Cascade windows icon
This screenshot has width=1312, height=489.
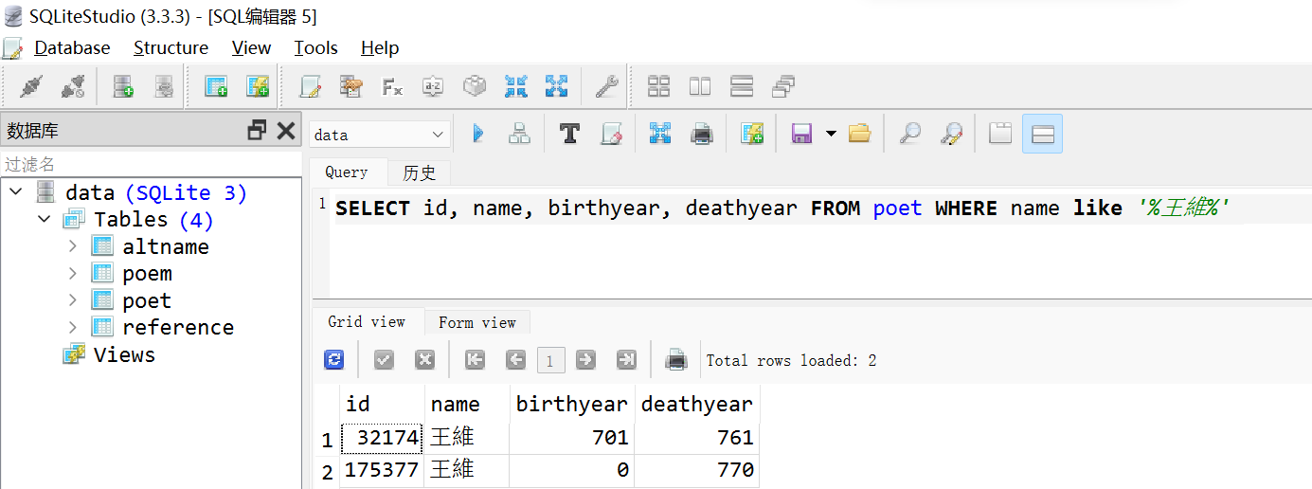pos(783,87)
